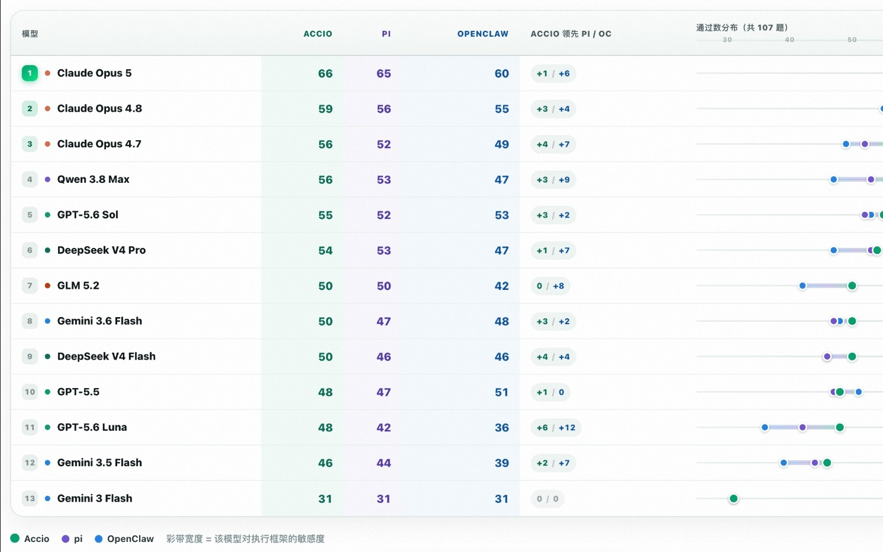The height and width of the screenshot is (552, 883).
Task: Click the green Accio chart dot in the GPT-5.6 Luna row
Action: [x=840, y=427]
